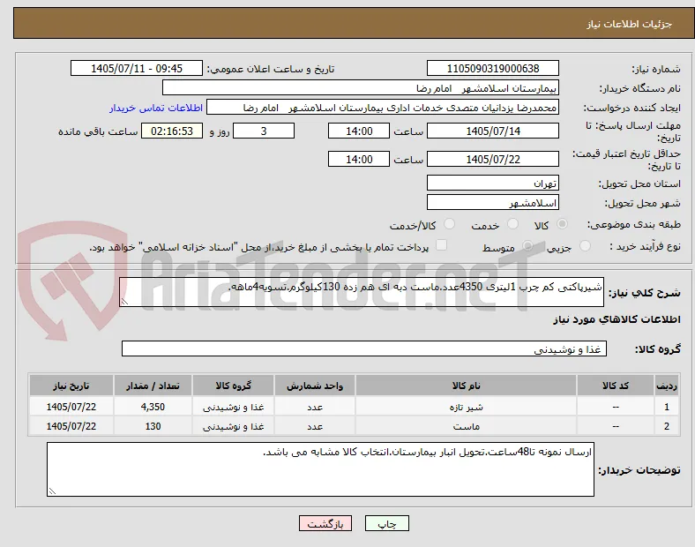Click the remaining time countdown 02:16:53

(172, 131)
